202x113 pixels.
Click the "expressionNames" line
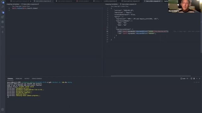(x=124, y=21)
